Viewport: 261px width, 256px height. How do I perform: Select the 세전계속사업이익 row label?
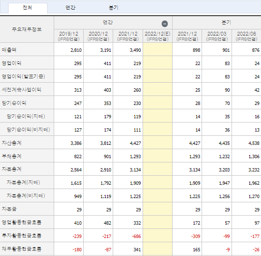[21, 90]
